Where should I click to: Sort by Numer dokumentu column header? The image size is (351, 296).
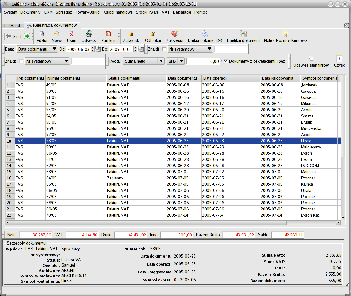pos(76,78)
